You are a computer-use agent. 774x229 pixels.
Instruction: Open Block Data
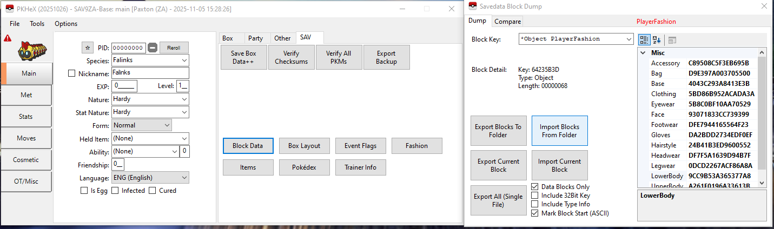coord(248,146)
